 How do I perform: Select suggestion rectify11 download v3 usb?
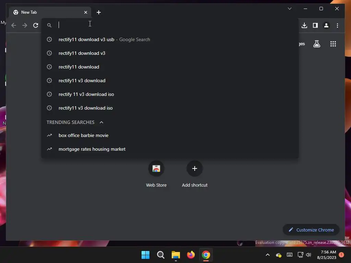point(170,39)
